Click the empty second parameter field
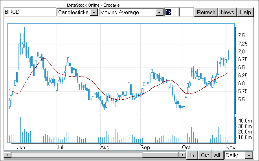 pyautogui.click(x=186, y=12)
